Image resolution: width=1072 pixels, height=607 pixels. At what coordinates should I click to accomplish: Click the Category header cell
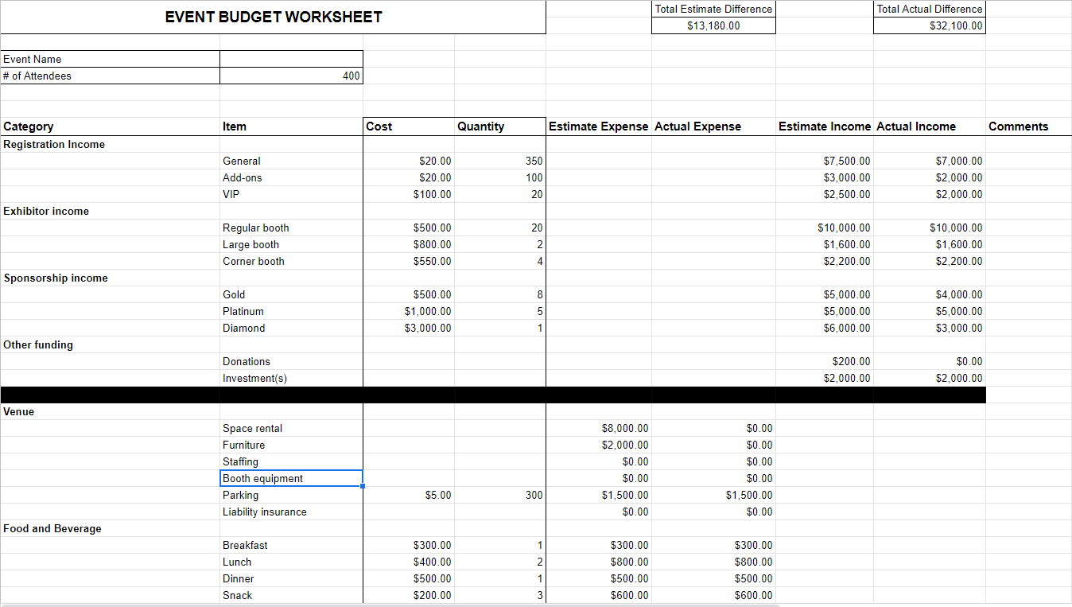tap(110, 126)
